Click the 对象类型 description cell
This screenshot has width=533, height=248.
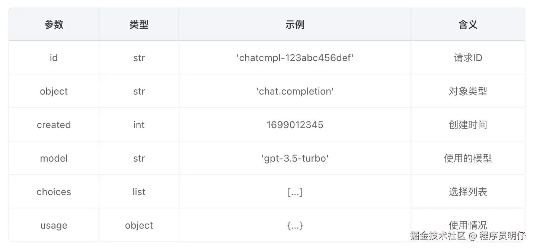(x=468, y=91)
